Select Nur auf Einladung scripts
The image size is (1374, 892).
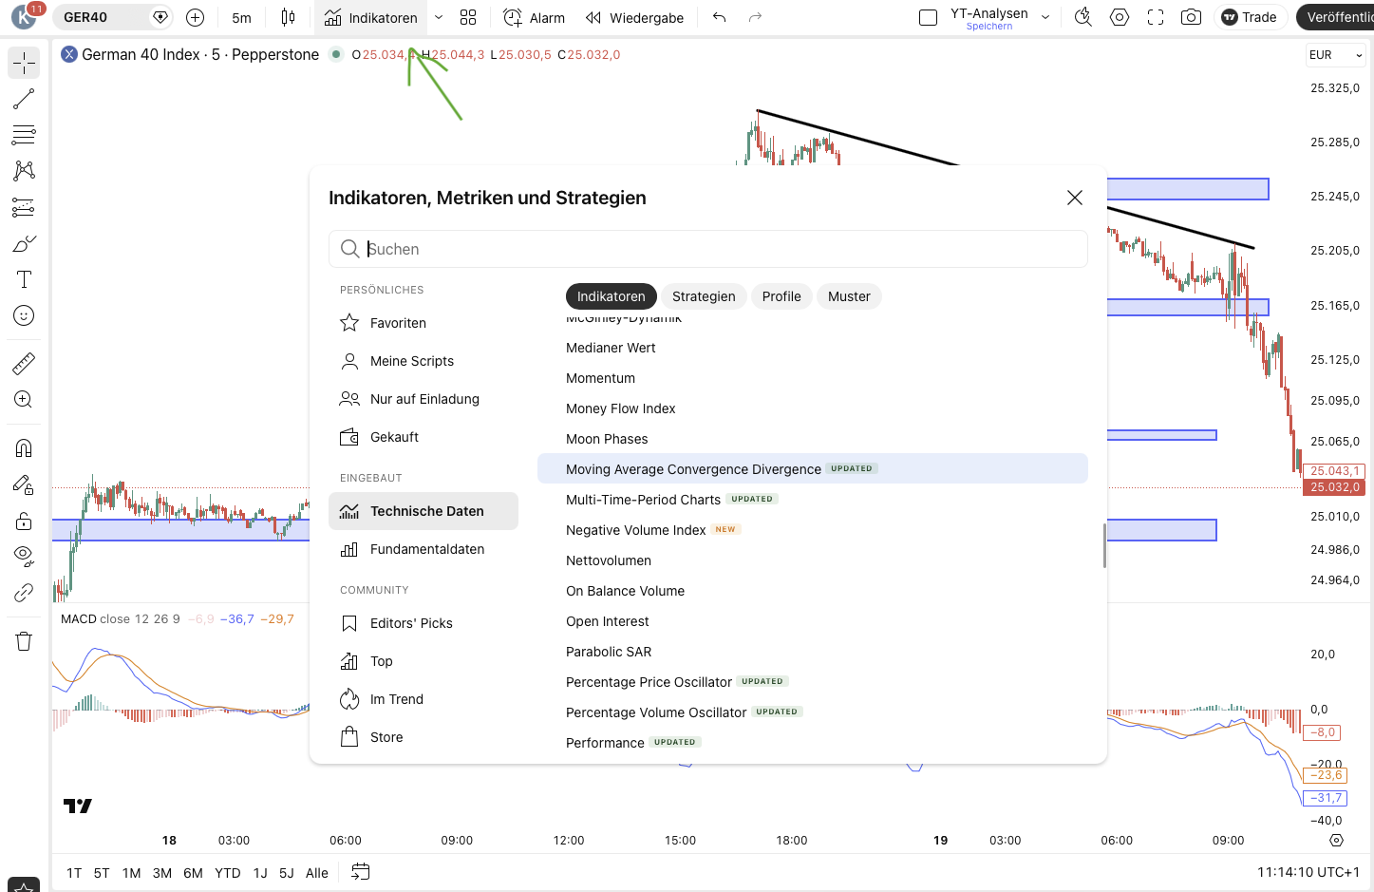click(x=423, y=399)
